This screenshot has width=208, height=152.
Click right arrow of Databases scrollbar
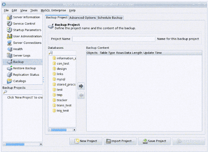[x=75, y=130]
